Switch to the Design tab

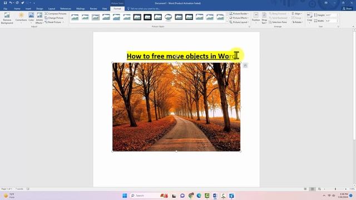coord(39,9)
